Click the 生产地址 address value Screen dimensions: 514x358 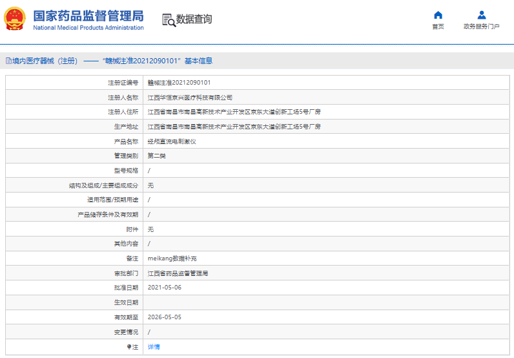tap(234, 127)
